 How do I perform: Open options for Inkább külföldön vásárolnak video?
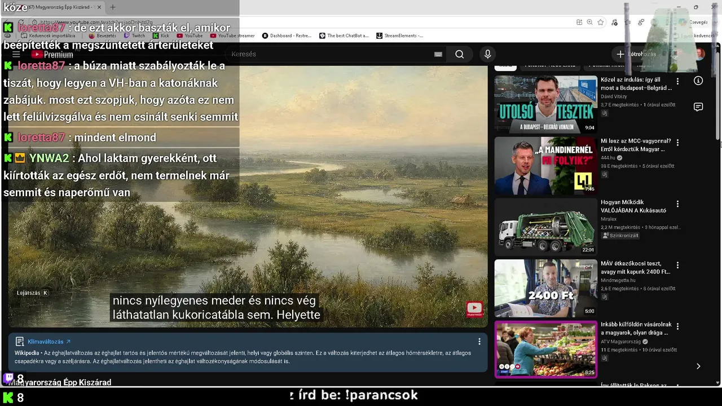point(677,326)
